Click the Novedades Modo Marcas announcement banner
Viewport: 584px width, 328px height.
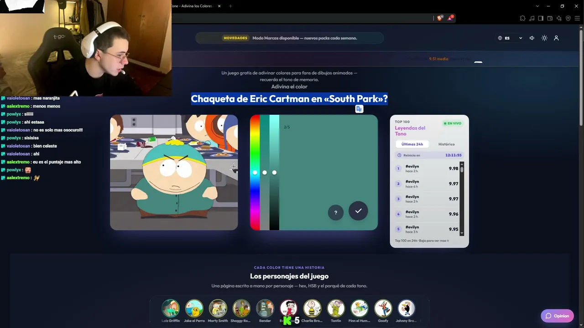[x=289, y=38]
